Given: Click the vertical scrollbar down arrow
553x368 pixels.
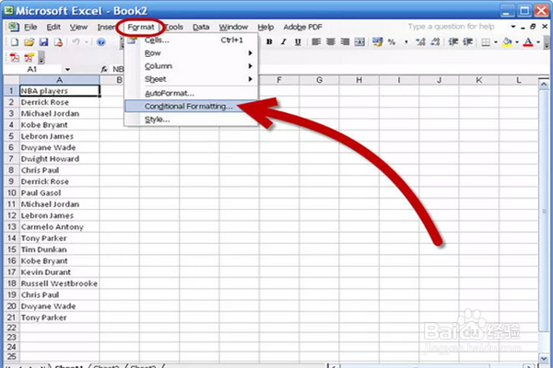Looking at the screenshot, I should tap(544, 358).
